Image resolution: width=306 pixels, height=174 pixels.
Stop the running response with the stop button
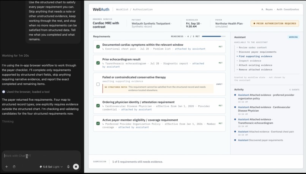(x=76, y=166)
